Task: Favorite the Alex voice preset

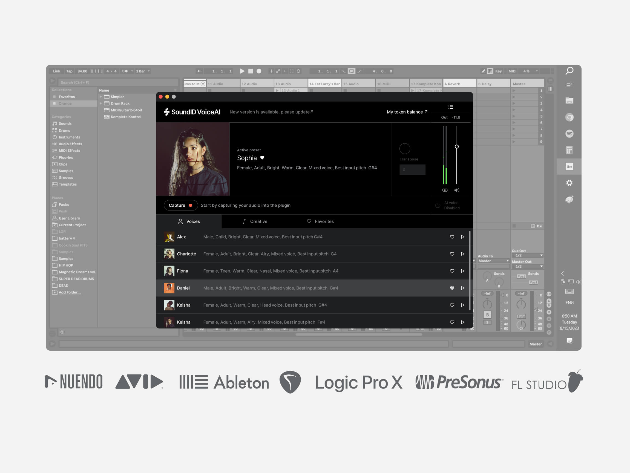Action: click(452, 237)
